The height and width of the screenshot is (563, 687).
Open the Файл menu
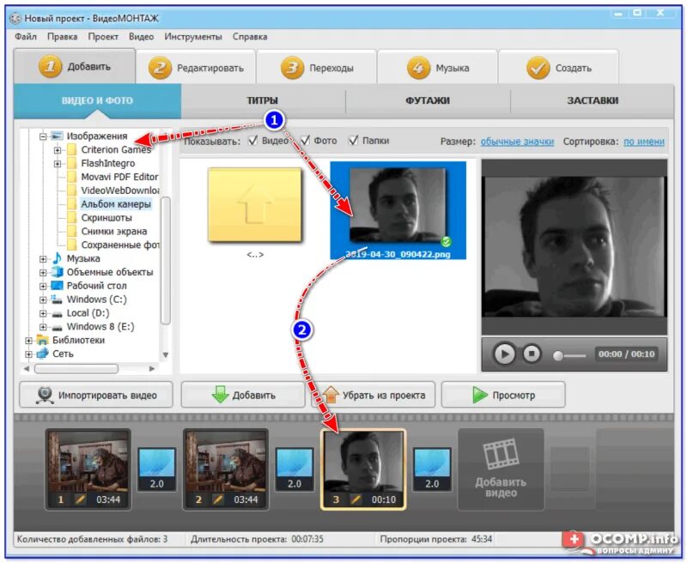coord(26,37)
